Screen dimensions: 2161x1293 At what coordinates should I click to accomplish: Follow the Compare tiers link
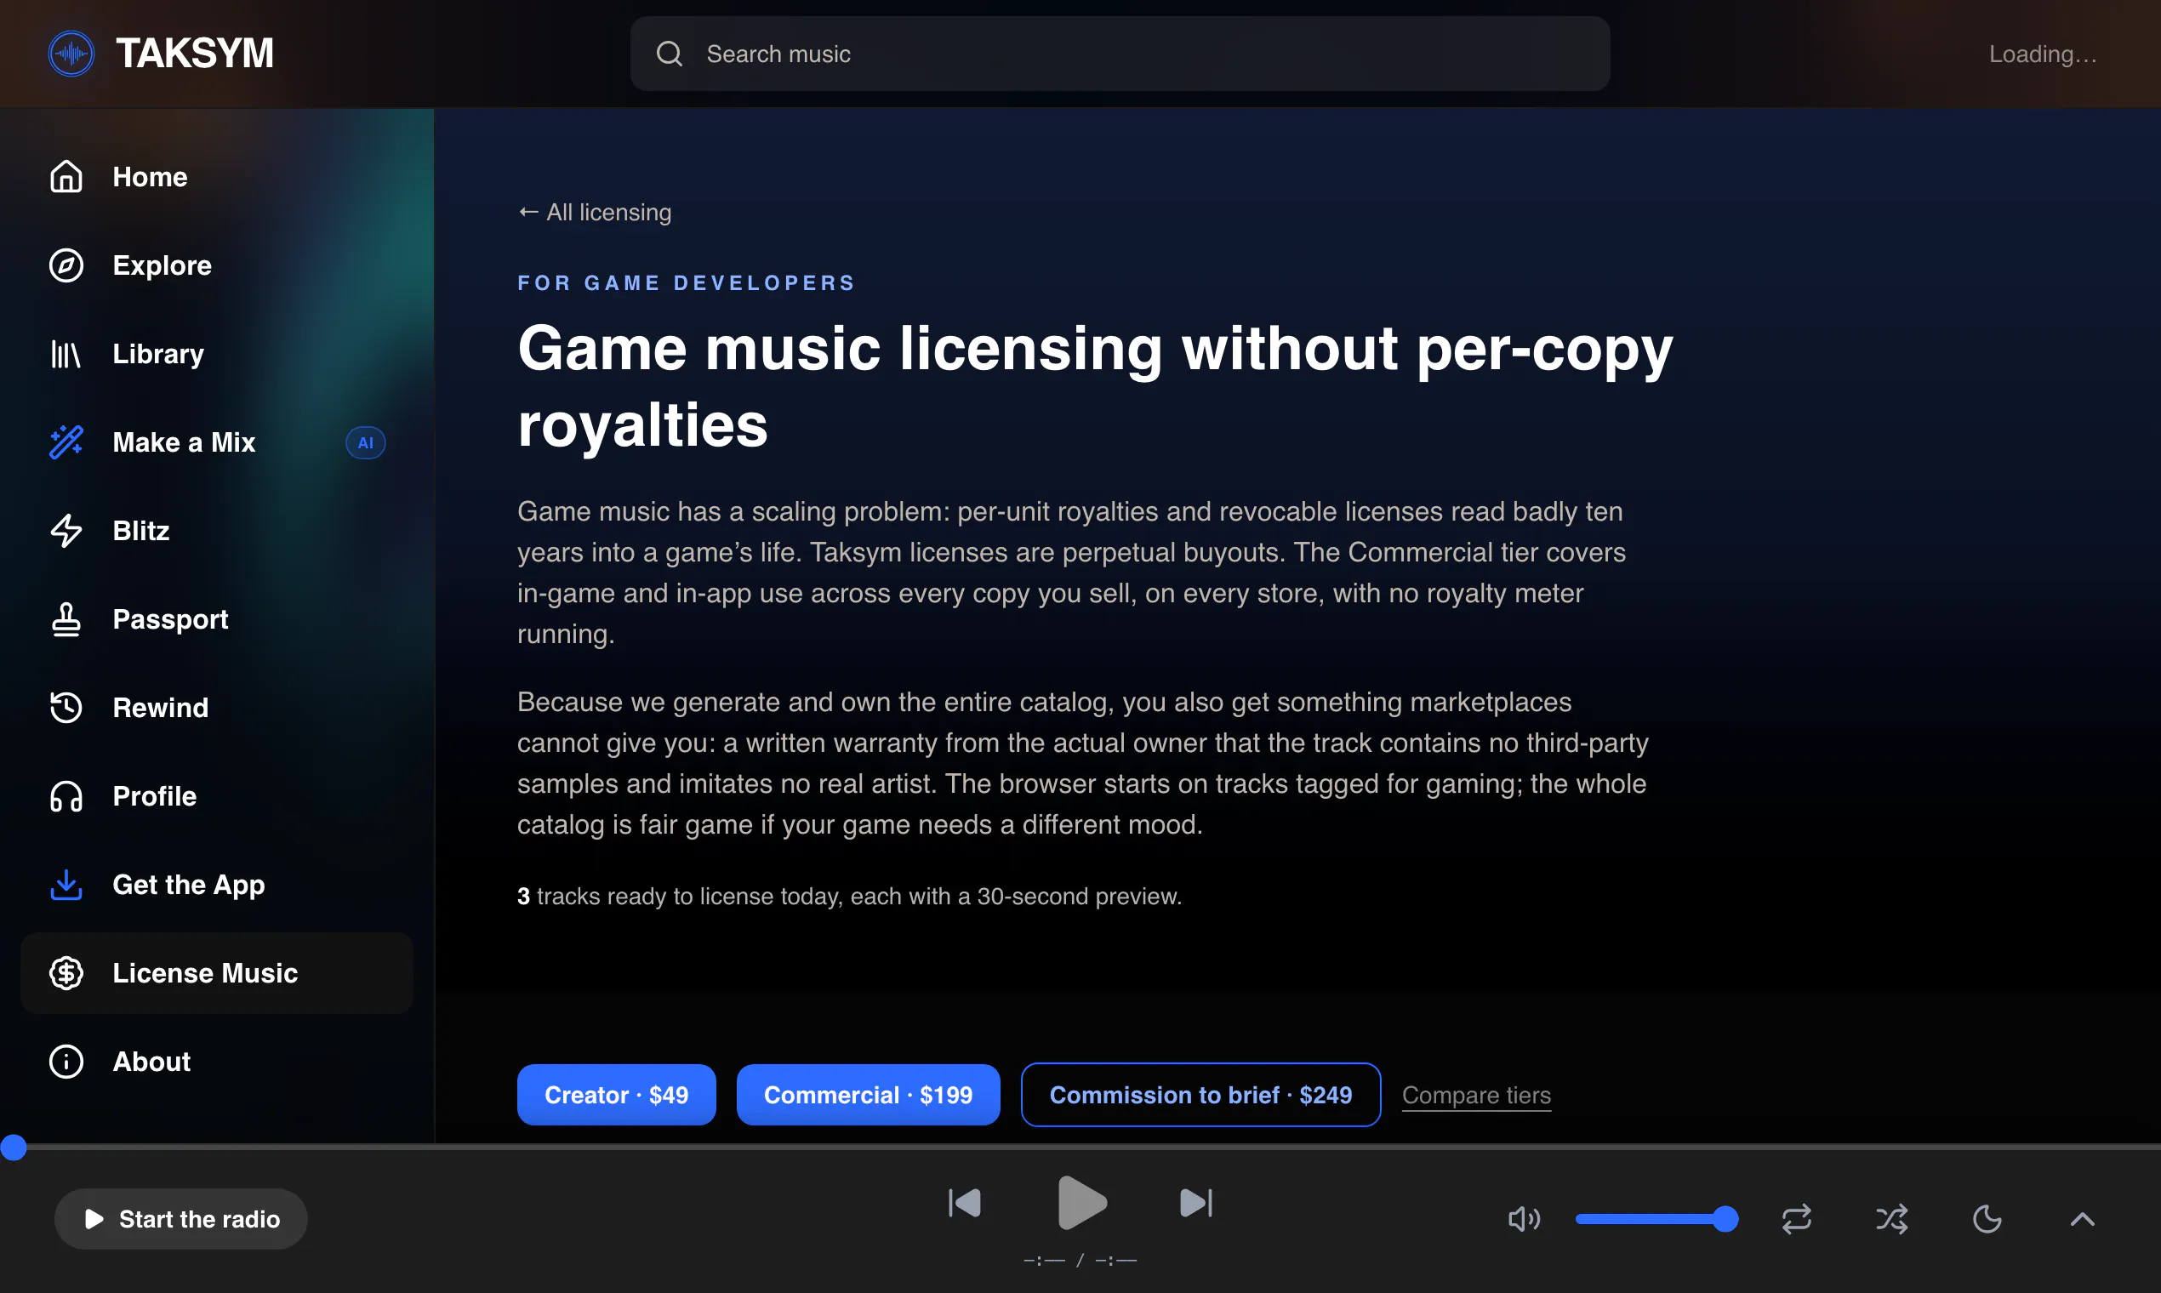pos(1476,1095)
